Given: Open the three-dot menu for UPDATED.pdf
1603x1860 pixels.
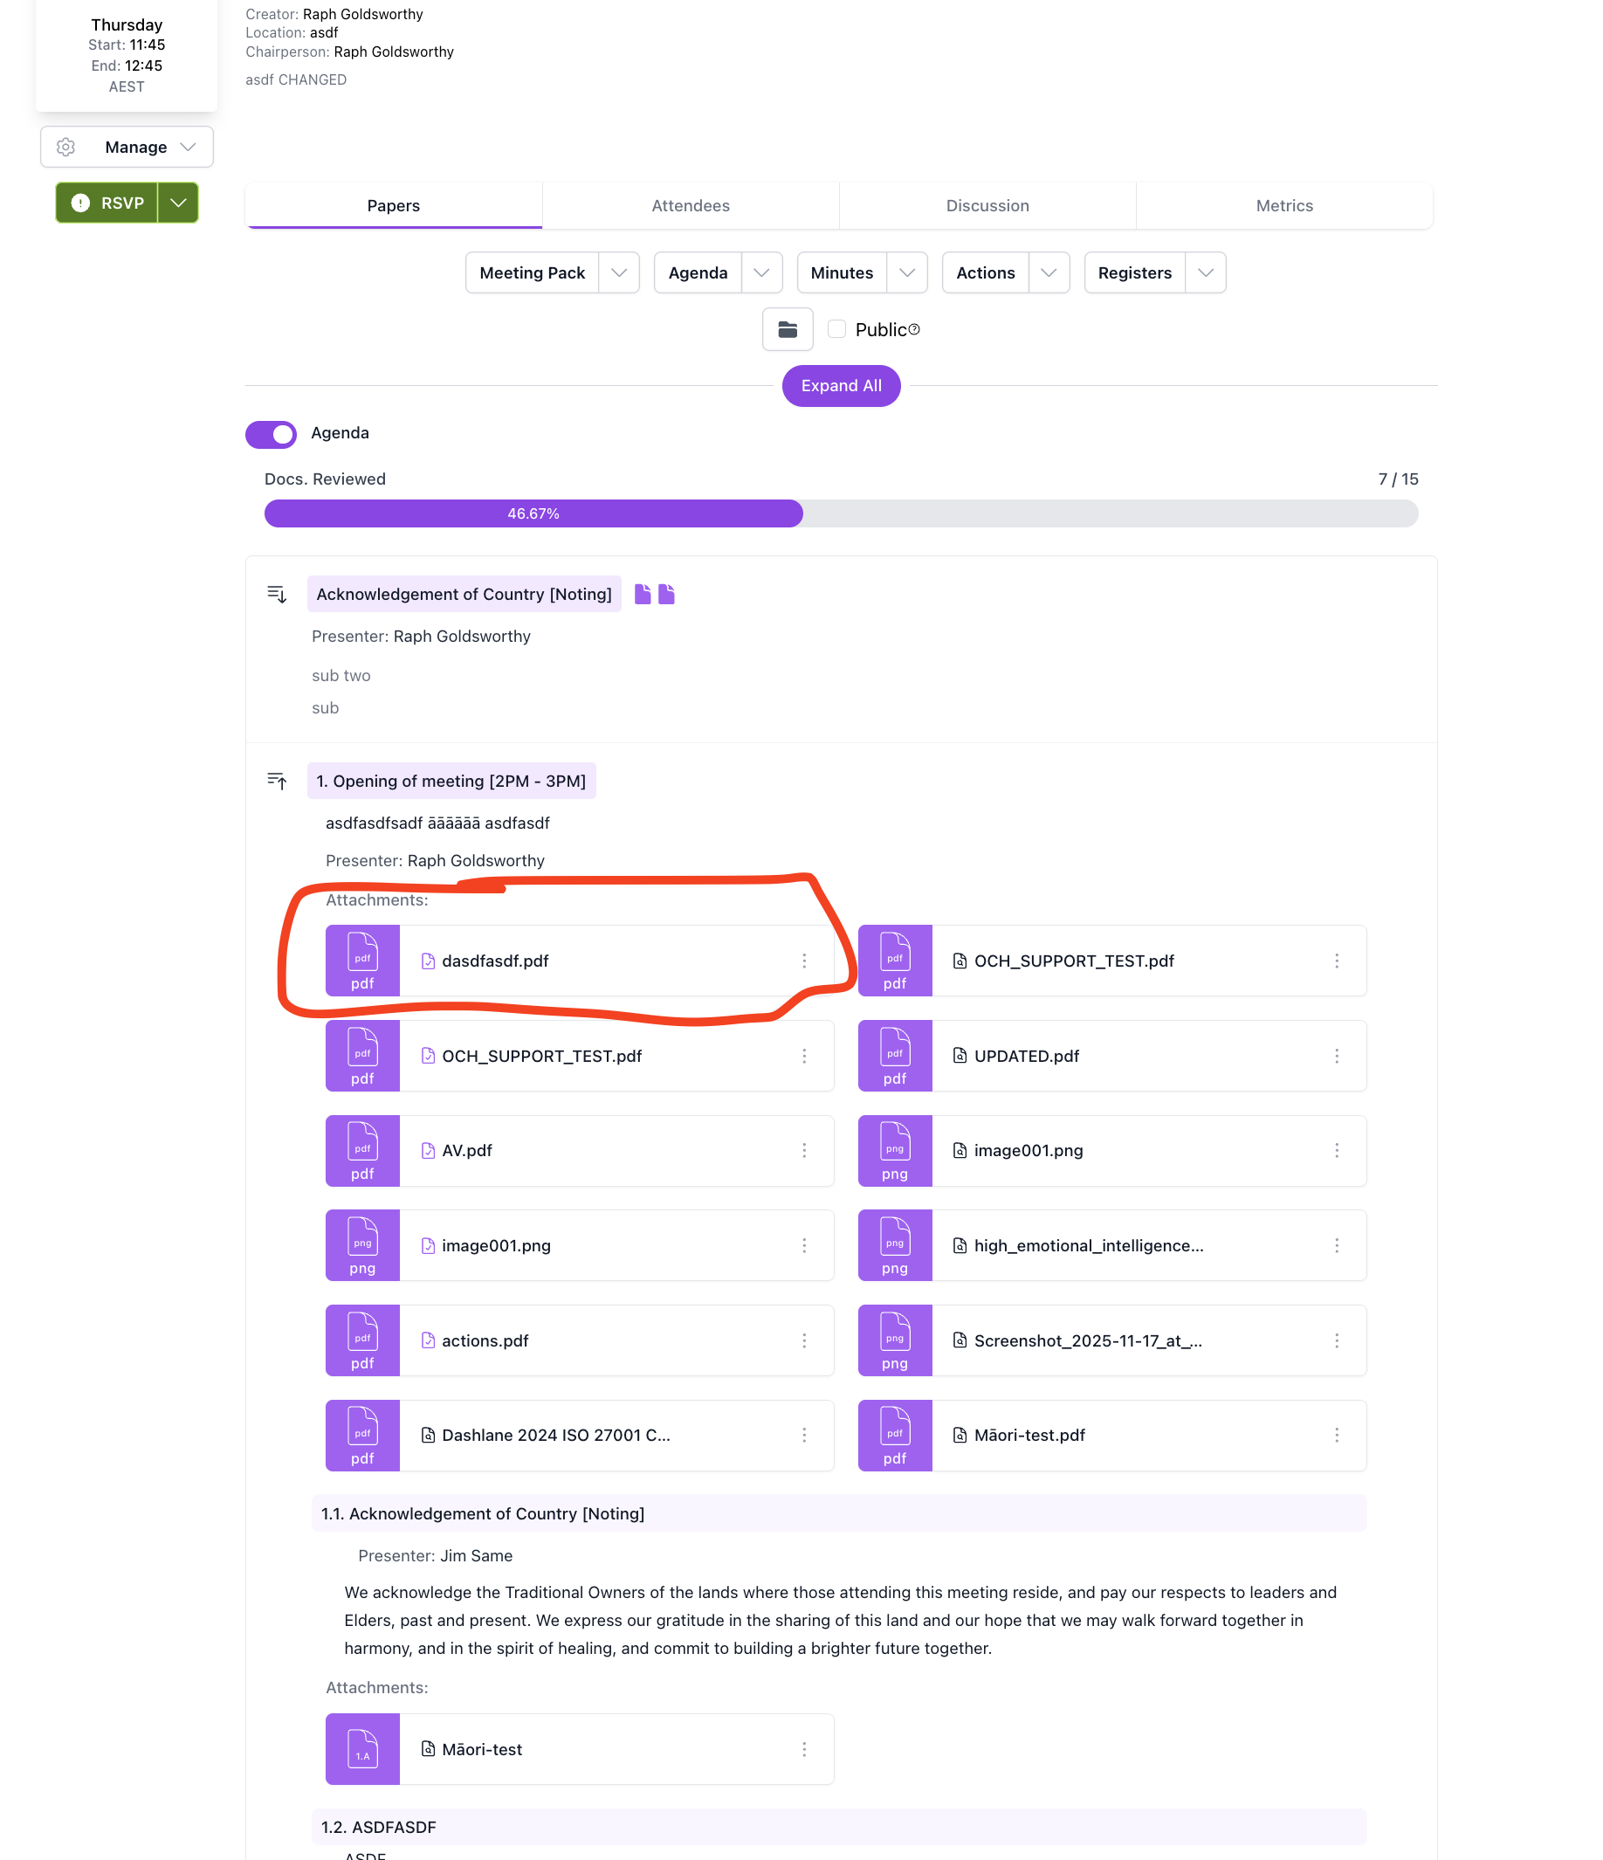Looking at the screenshot, I should click(1337, 1056).
